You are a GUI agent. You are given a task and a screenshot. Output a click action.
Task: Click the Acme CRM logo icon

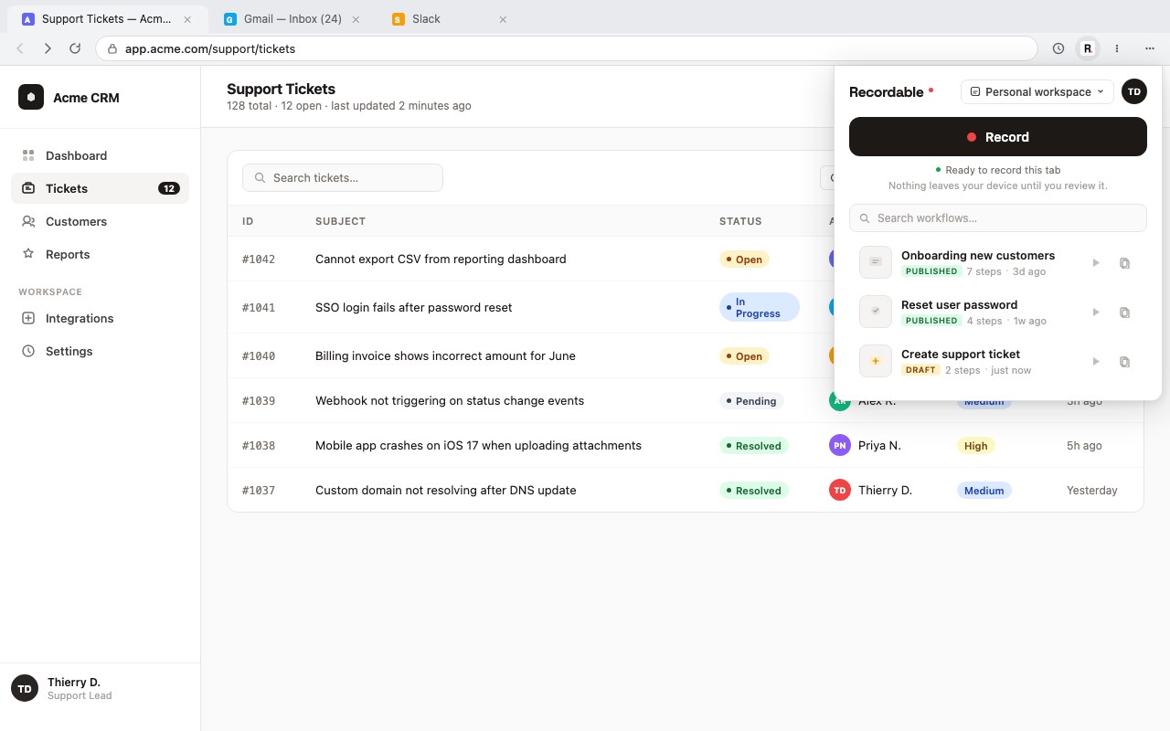31,97
